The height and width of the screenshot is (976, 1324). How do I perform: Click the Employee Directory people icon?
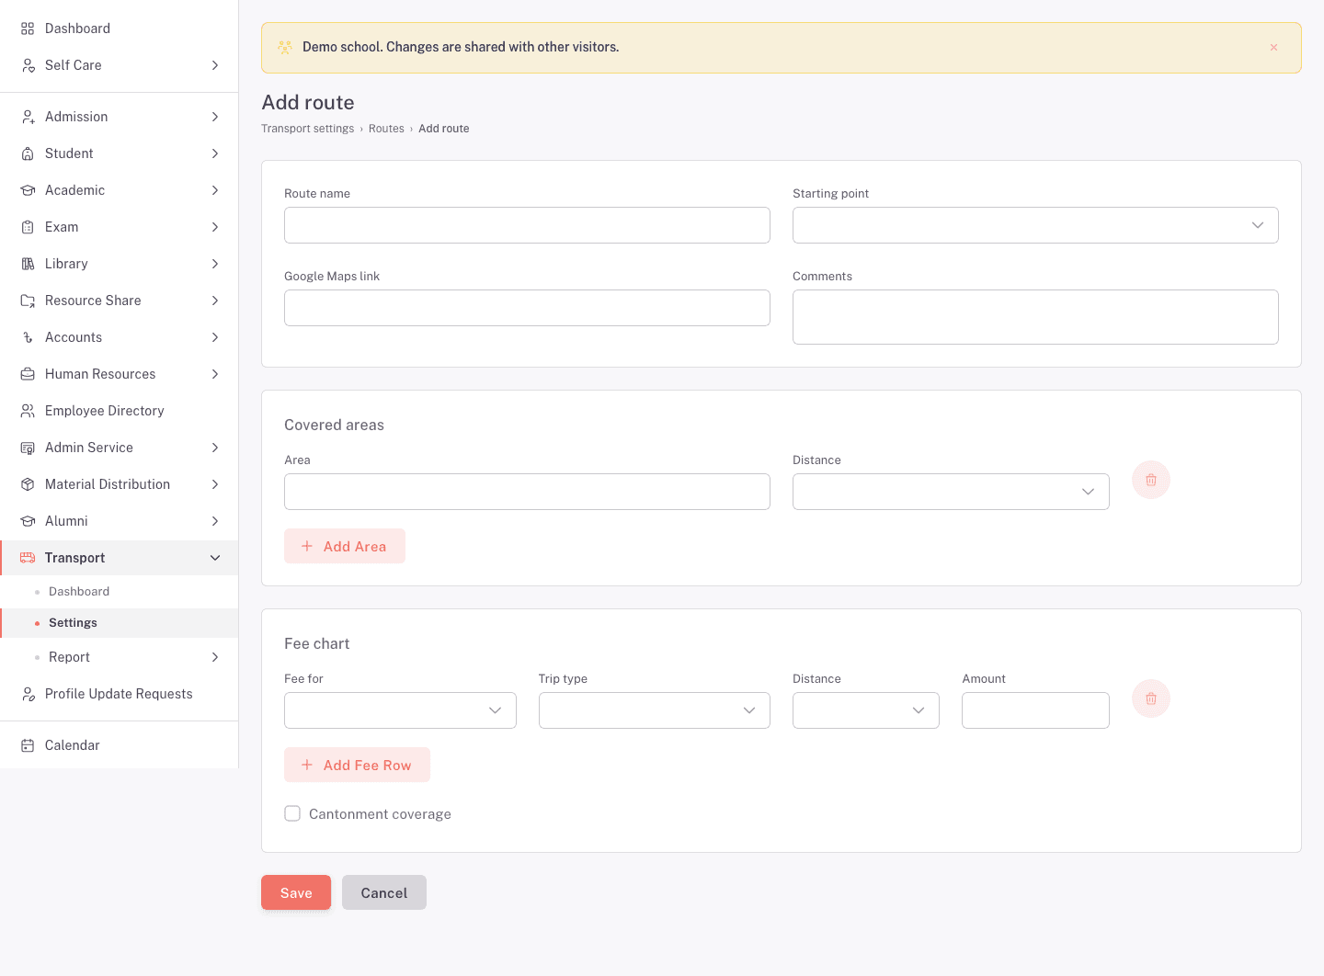[x=28, y=411]
